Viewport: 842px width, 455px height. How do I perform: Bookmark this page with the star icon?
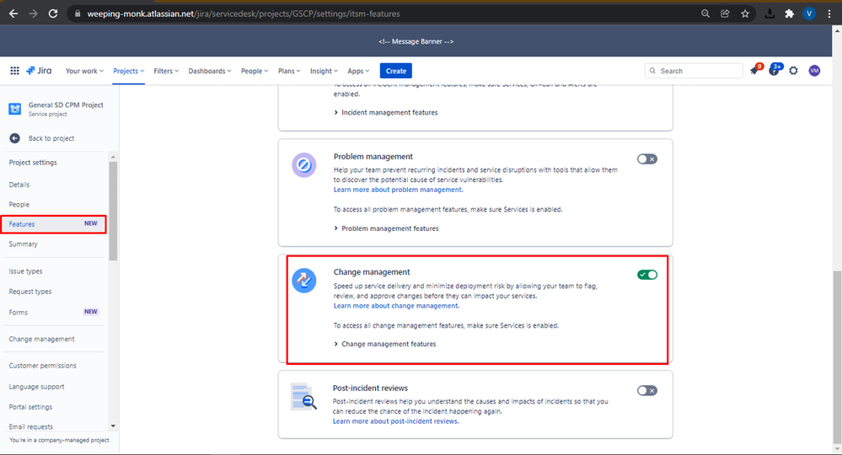tap(745, 13)
